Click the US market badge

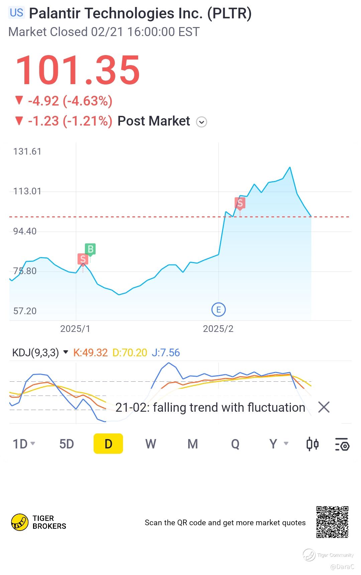[16, 13]
